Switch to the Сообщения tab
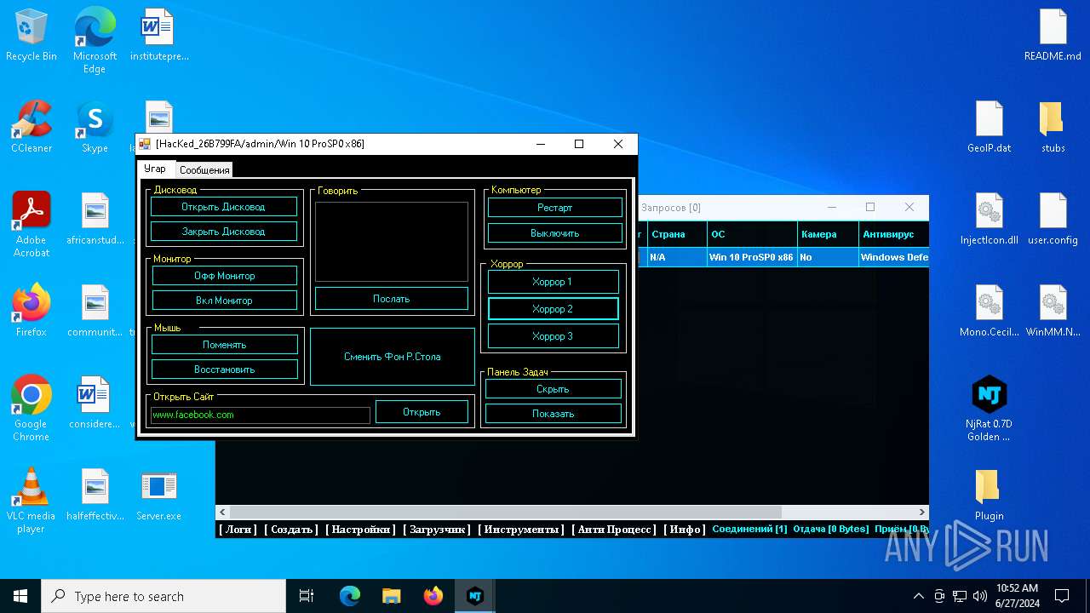The width and height of the screenshot is (1090, 613). click(x=204, y=170)
